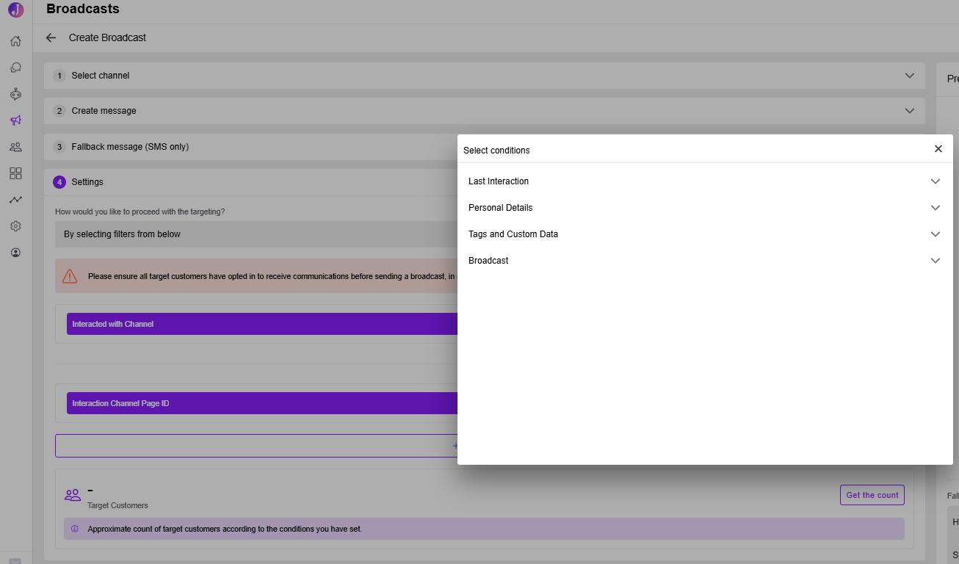Click the step 4 number badge
This screenshot has height=564, width=959.
pyautogui.click(x=59, y=182)
